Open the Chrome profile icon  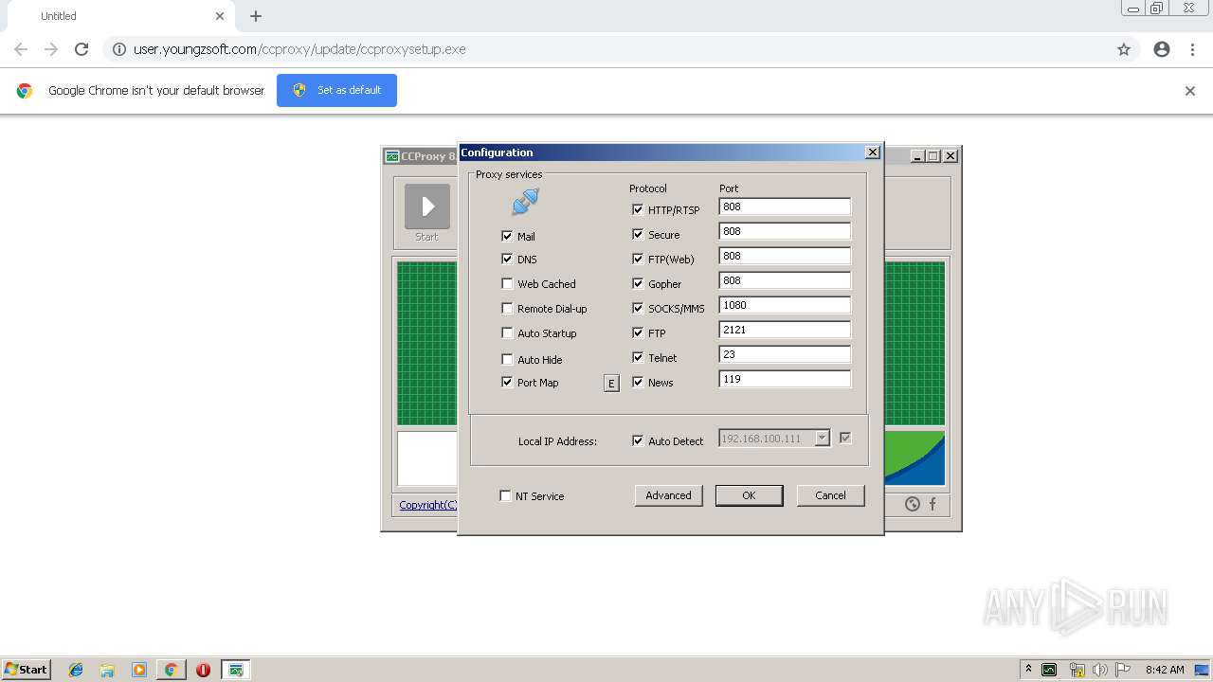tap(1162, 49)
